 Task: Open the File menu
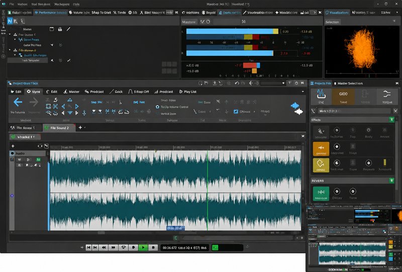pos(12,5)
